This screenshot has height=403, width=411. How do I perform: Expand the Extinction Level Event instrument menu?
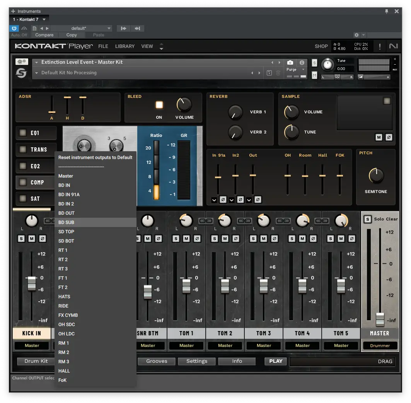(x=36, y=62)
